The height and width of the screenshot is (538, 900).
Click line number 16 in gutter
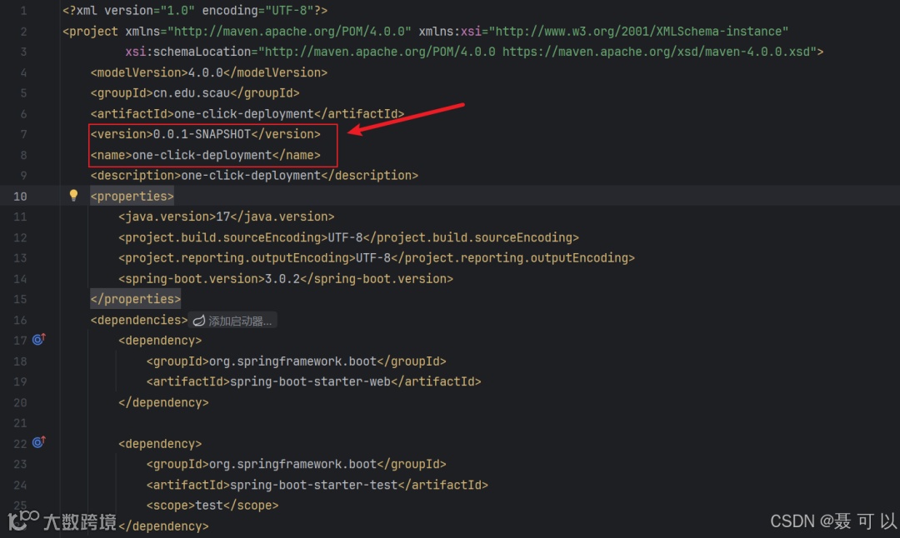tap(20, 320)
